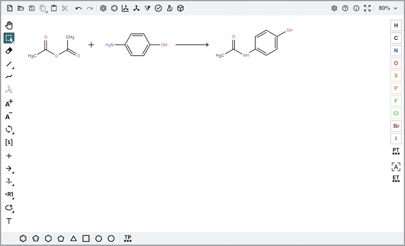Select the Cyclopentadiene ring template

click(36, 238)
